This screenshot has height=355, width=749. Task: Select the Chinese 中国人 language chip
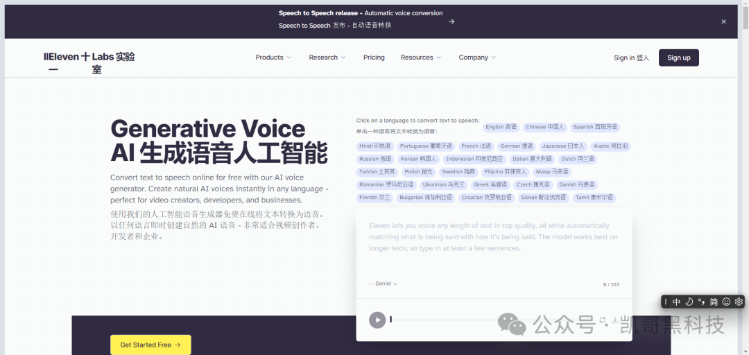[x=544, y=127]
